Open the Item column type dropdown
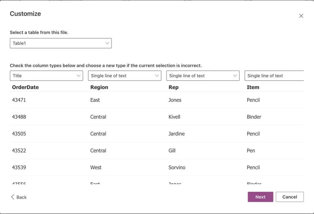Image resolution: width=314 pixels, height=214 pixels. tap(274, 76)
